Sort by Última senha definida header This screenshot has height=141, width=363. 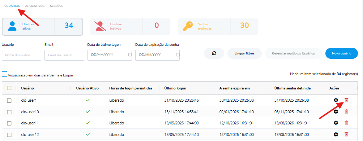coord(292,88)
